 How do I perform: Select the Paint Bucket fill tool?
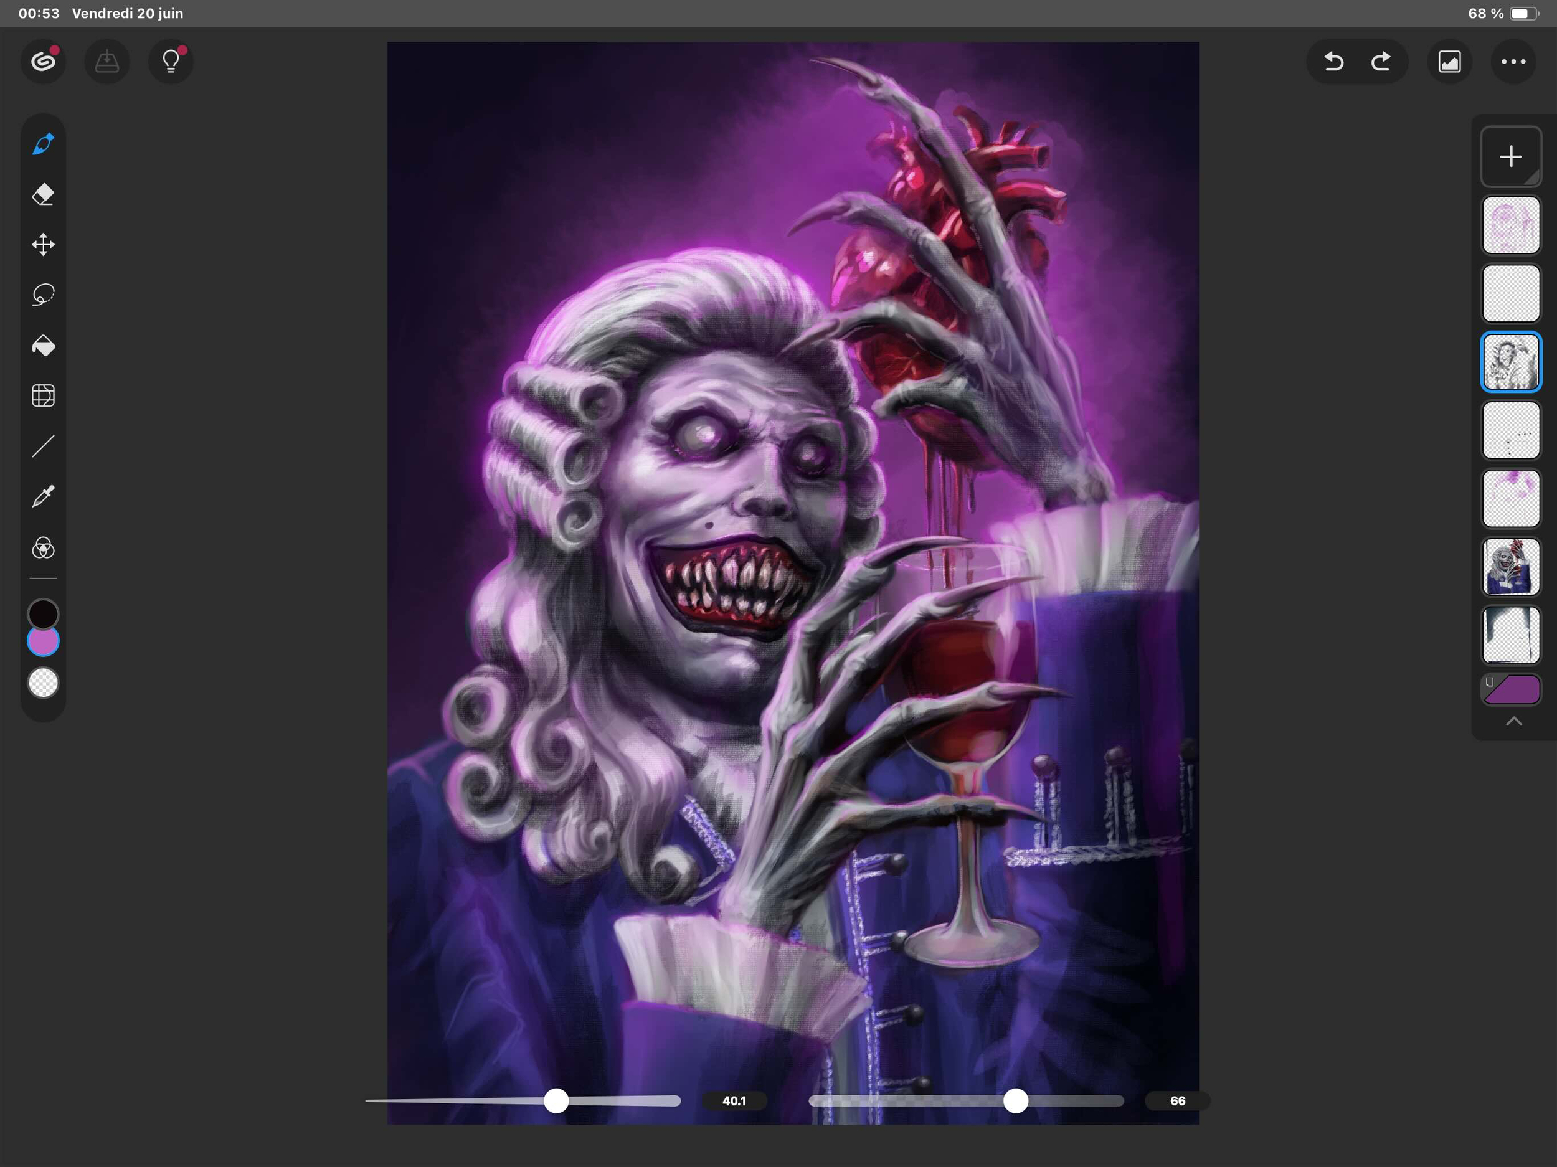click(43, 345)
